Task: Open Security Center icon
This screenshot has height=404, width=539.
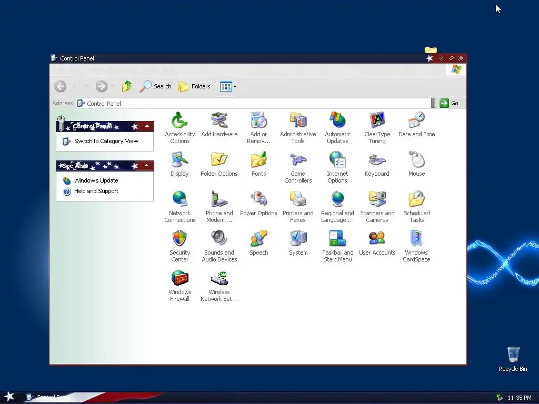Action: [x=179, y=246]
